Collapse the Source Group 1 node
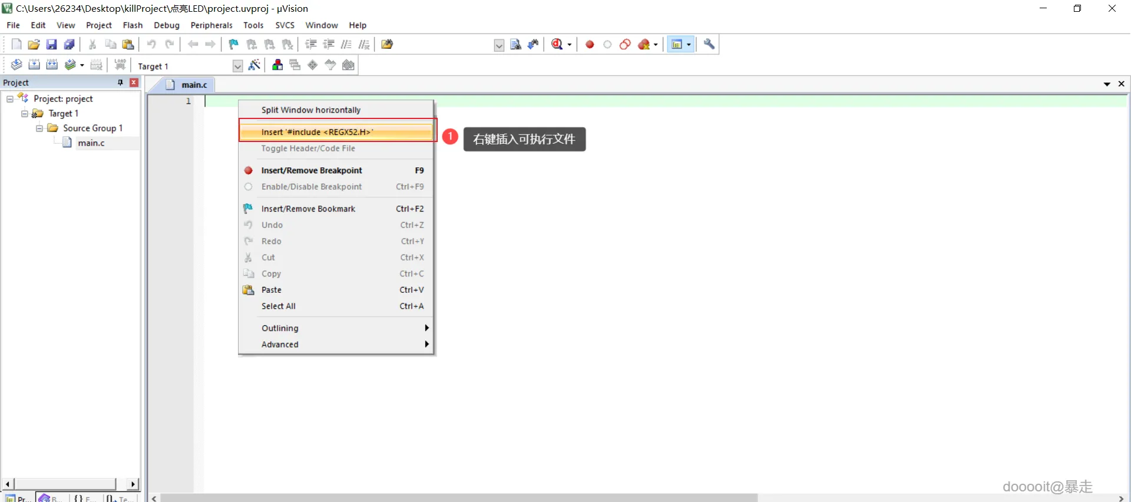 click(39, 128)
